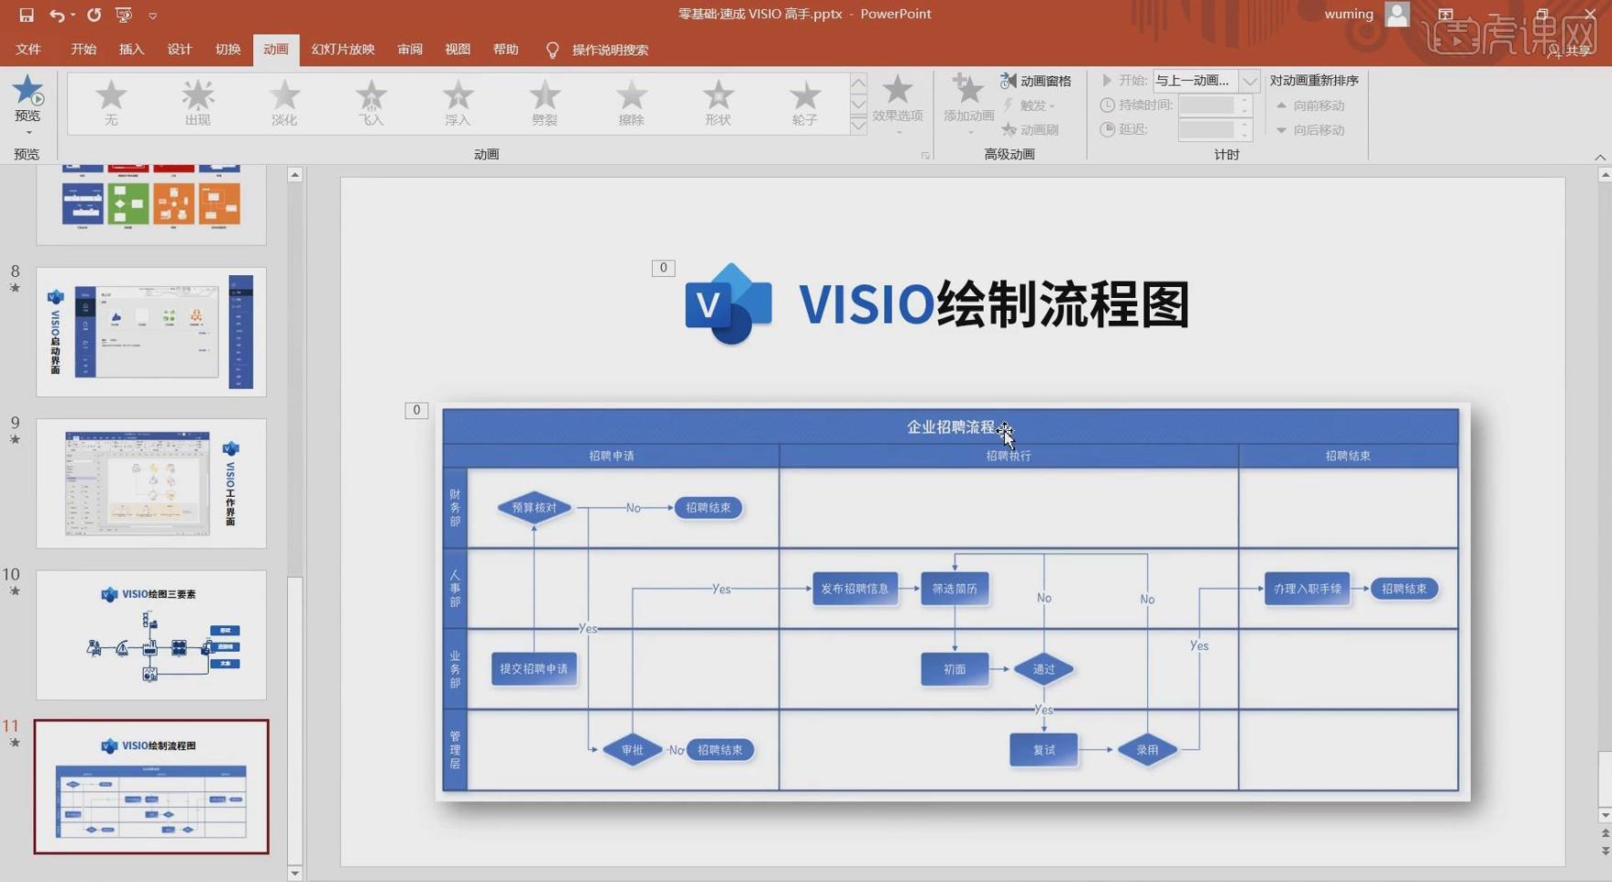
Task: Select the Fly In (飞入) animation effect
Action: click(x=371, y=103)
